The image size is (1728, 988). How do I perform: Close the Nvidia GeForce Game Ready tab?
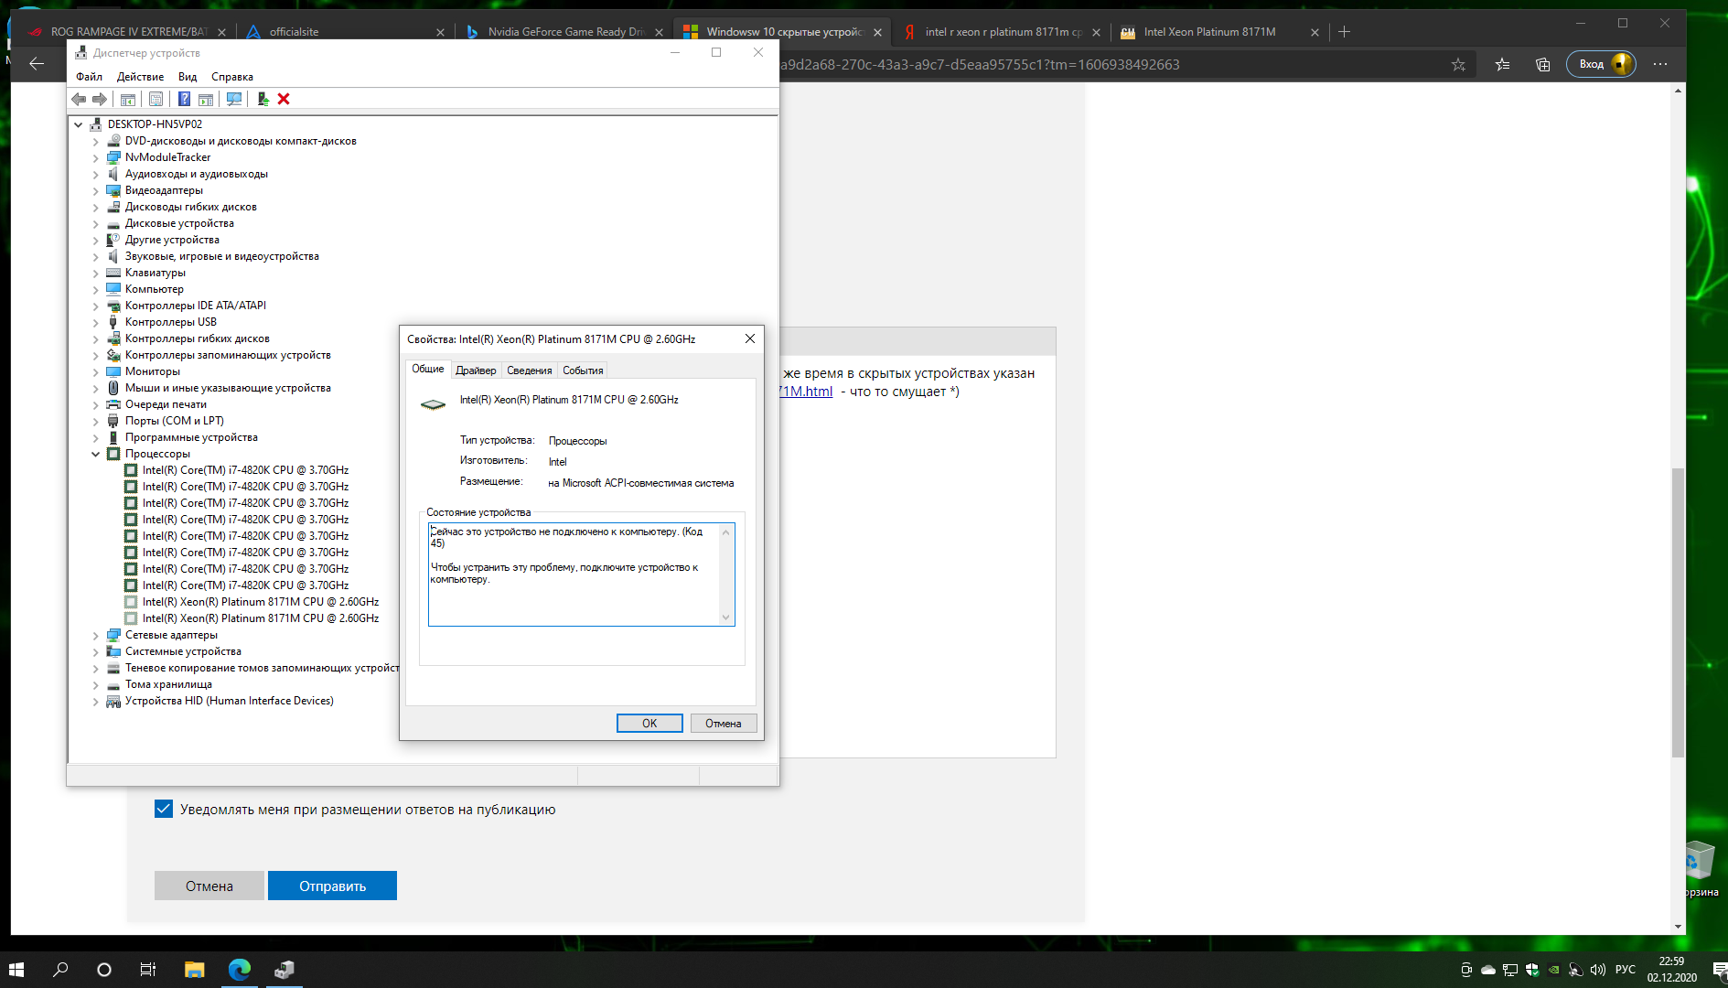659,32
